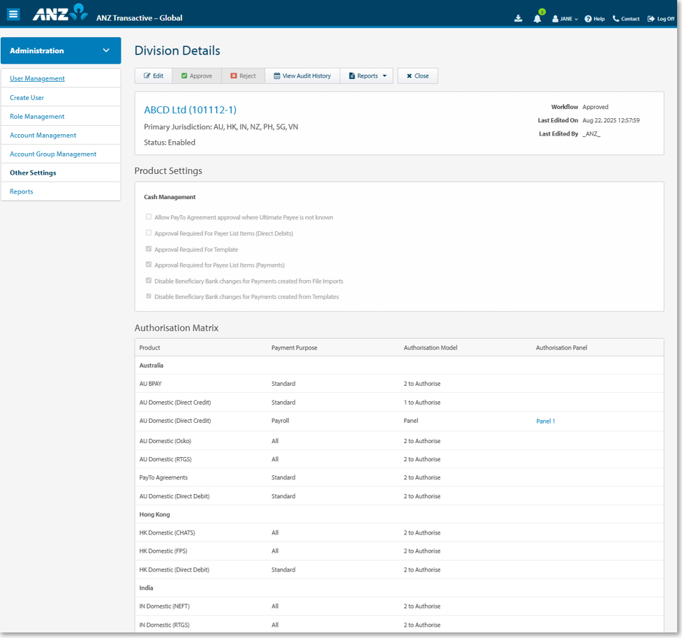The height and width of the screenshot is (638, 682).
Task: Click the Edit pencil button
Action: coord(154,75)
